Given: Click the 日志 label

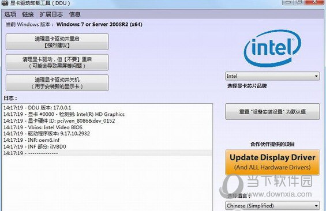Looking at the screenshot, I should pyautogui.click(x=10, y=98).
